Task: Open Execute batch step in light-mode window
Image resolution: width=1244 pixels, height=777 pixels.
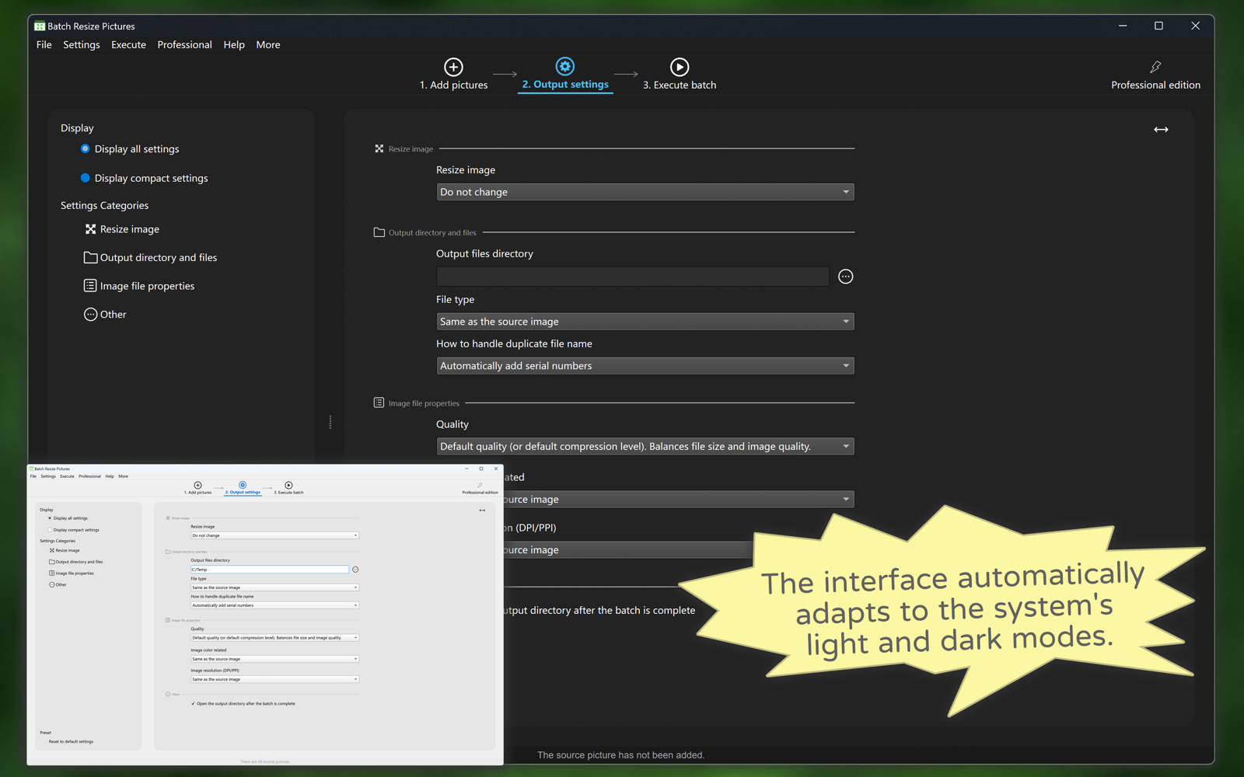Action: click(x=288, y=488)
